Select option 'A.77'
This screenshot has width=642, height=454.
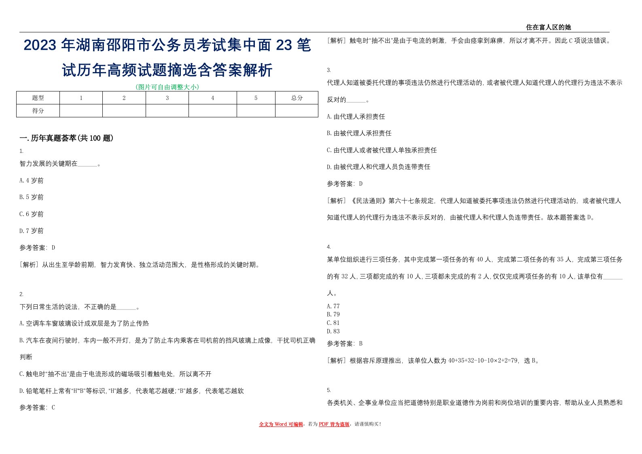pyautogui.click(x=333, y=306)
